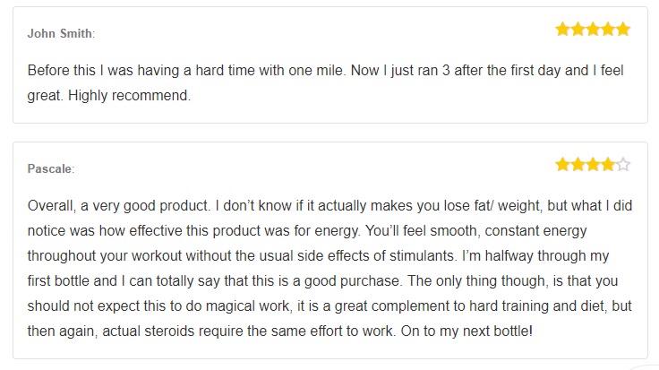The width and height of the screenshot is (659, 370).
Task: Click the John Smith reviewer name
Action: pos(61,33)
